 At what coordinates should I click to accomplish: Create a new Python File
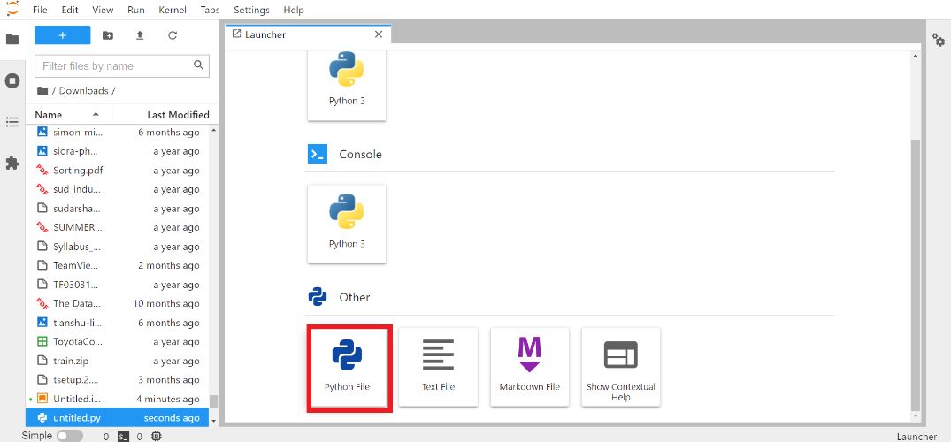pyautogui.click(x=347, y=367)
